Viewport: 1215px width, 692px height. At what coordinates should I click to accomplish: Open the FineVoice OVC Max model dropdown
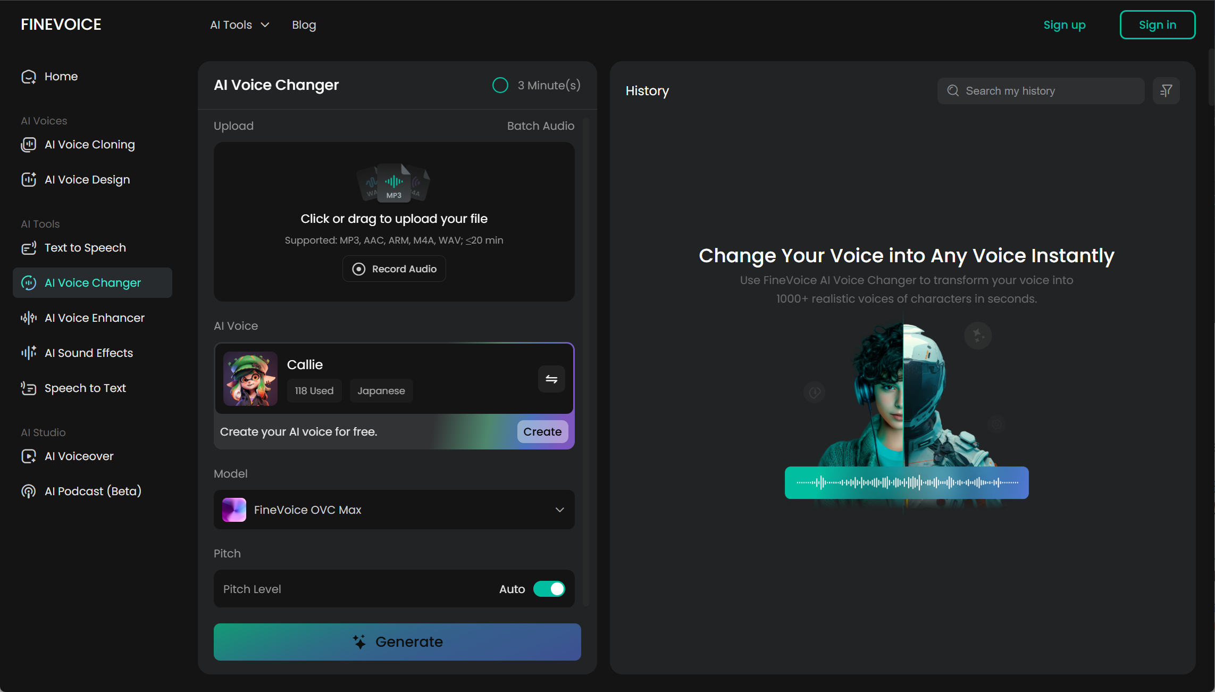coord(394,510)
